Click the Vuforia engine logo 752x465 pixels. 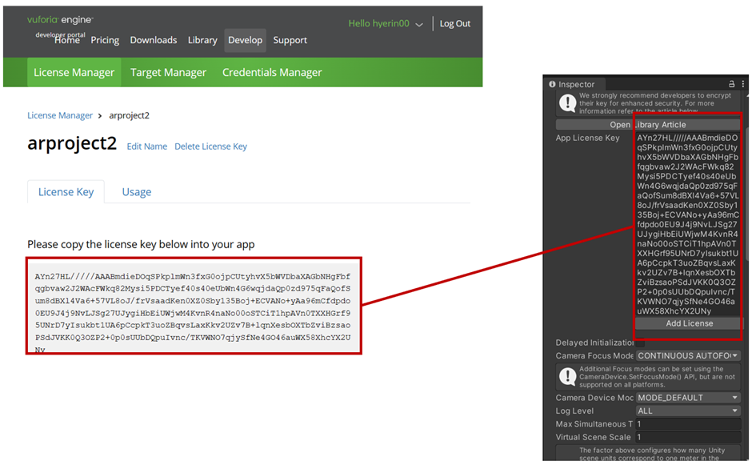(x=60, y=20)
